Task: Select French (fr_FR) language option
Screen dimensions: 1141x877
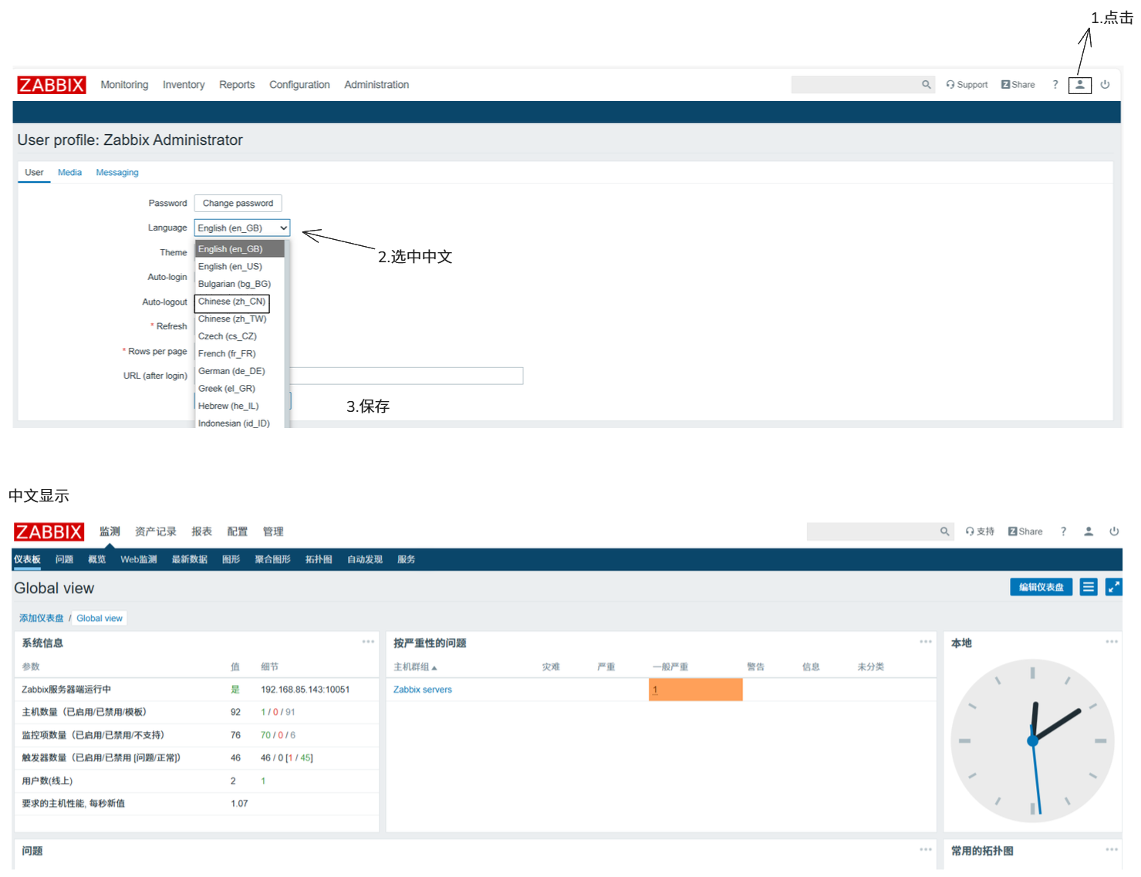Action: pos(239,354)
